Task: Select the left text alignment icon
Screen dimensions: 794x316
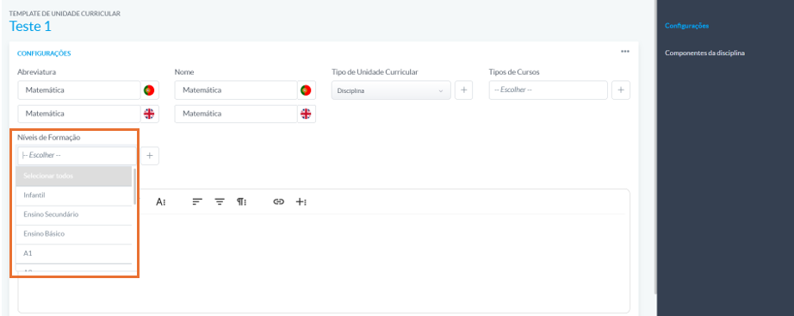Action: 197,202
